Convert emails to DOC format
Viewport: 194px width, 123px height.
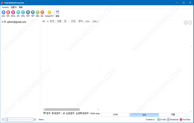(x=3, y=14)
